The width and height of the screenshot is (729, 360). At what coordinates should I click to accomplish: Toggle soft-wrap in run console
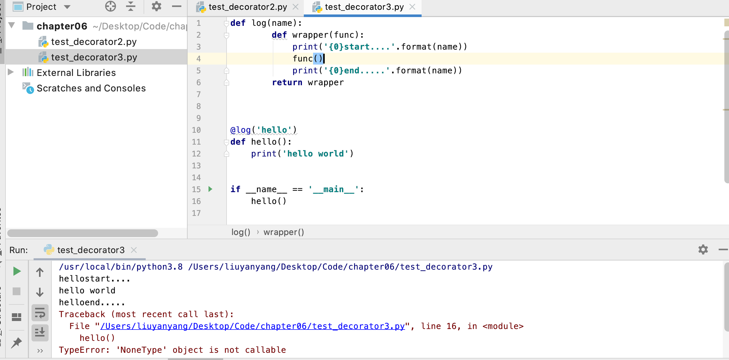40,313
